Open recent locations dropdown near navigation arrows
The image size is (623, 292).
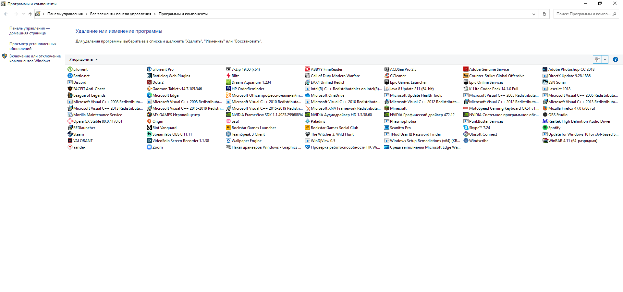click(x=23, y=14)
